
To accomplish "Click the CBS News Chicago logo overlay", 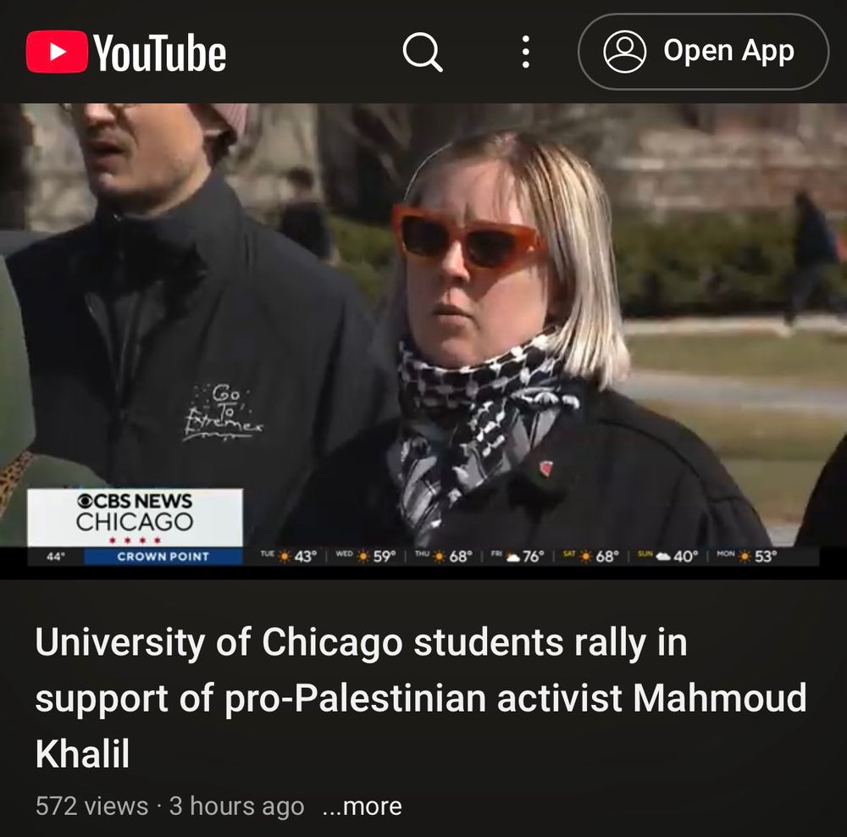I will (x=135, y=517).
